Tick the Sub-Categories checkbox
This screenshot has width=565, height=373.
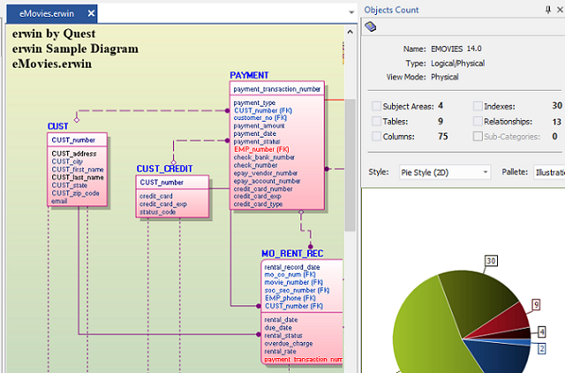pos(478,136)
